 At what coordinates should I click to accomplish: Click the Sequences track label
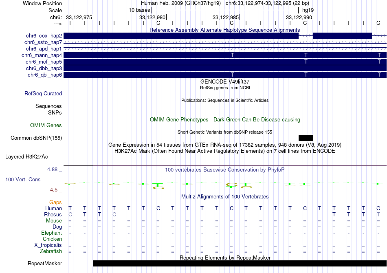click(48, 106)
